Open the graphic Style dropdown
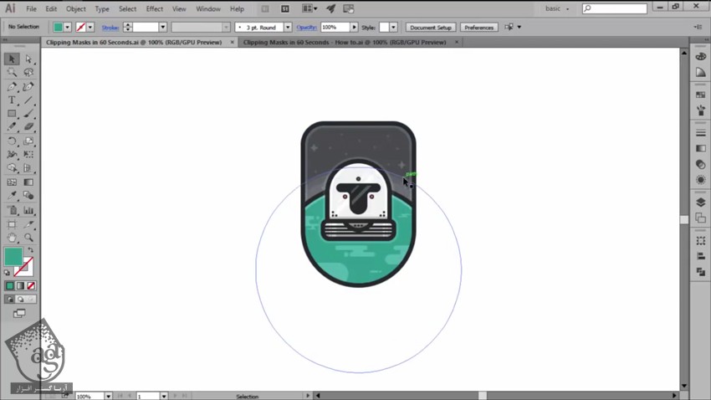711x400 pixels. pyautogui.click(x=393, y=28)
